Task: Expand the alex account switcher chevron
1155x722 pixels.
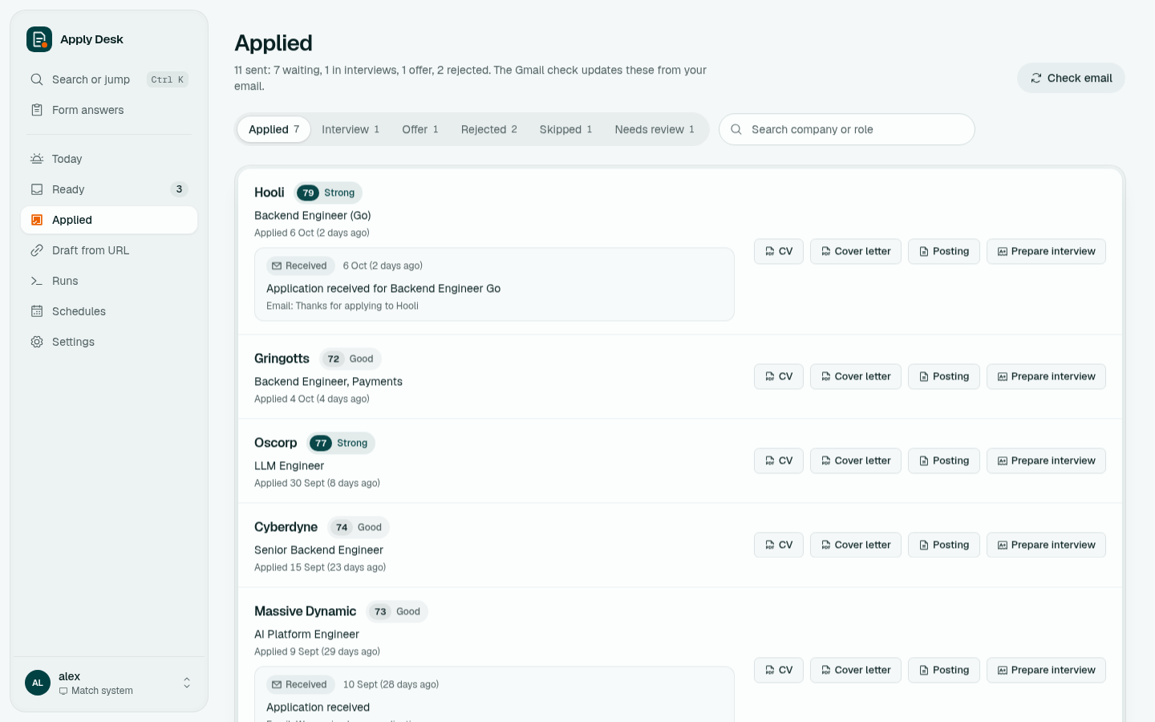Action: point(187,683)
